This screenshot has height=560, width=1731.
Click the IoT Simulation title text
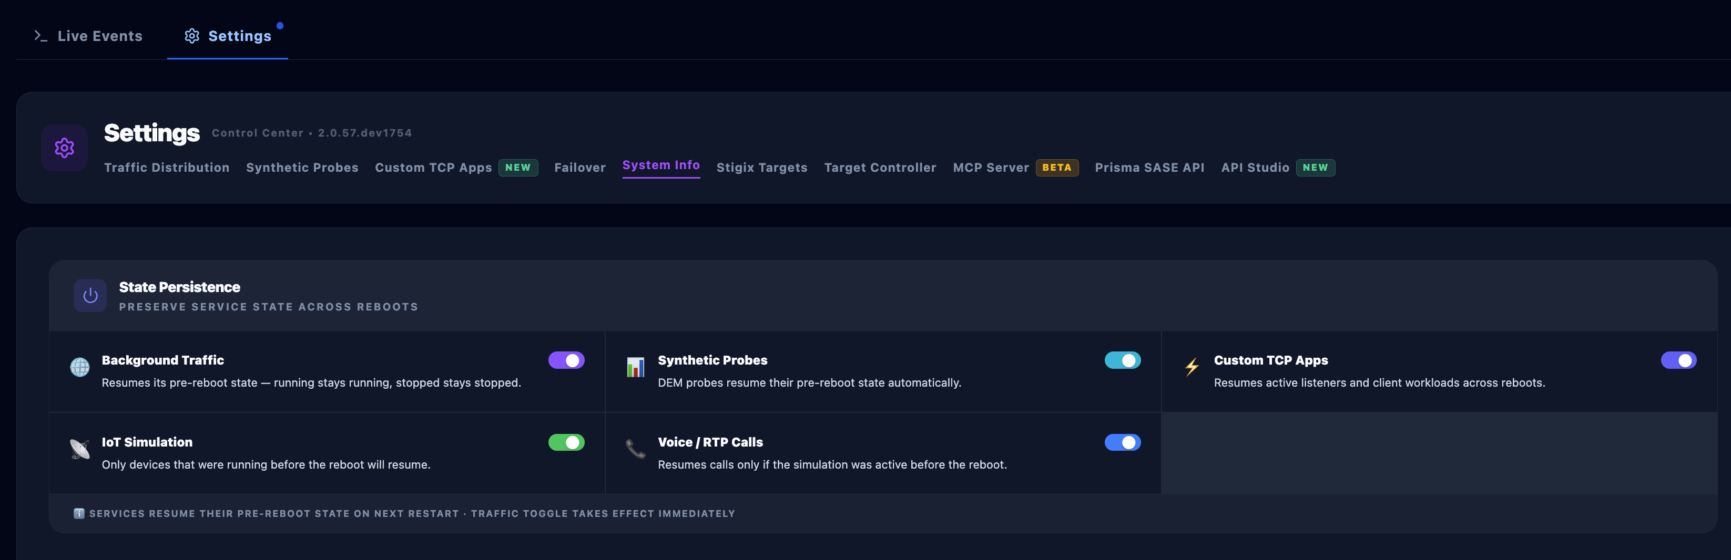point(147,442)
